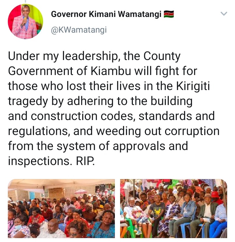Click the Kenyan flag emoji beside name
This screenshot has width=235, height=242.
pos(169,14)
